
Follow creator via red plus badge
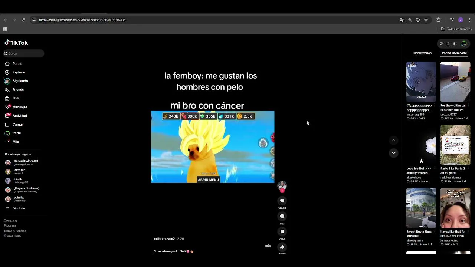[x=282, y=191]
